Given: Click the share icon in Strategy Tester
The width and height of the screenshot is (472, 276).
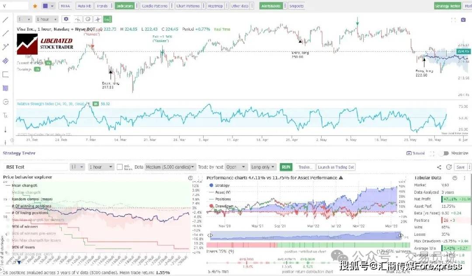Looking at the screenshot, I should [x=439, y=167].
